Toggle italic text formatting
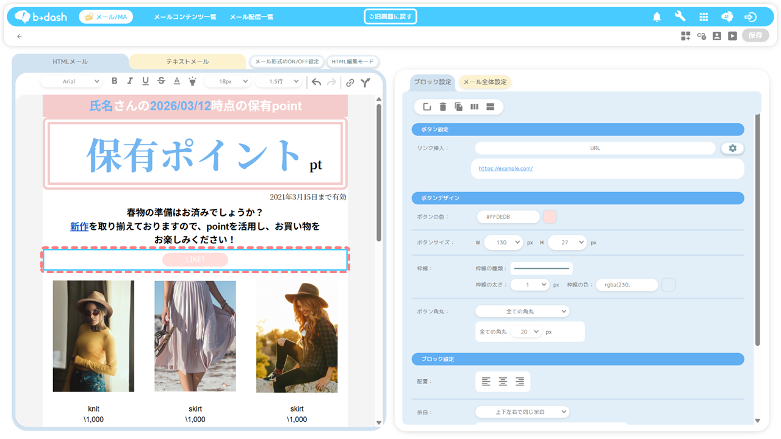Screen dimensions: 781x439 pyautogui.click(x=129, y=81)
